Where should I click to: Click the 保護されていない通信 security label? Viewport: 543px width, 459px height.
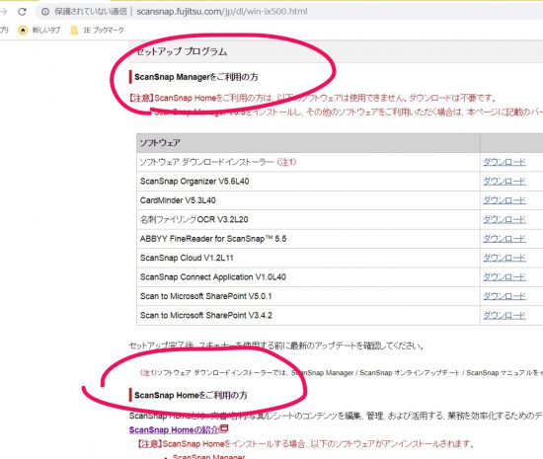(x=91, y=12)
